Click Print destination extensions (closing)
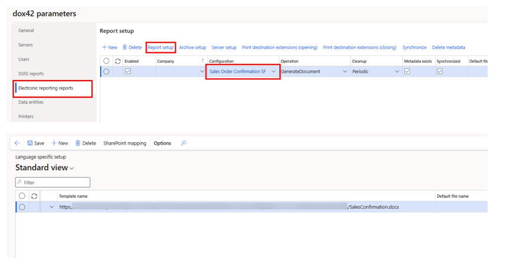 coord(360,47)
